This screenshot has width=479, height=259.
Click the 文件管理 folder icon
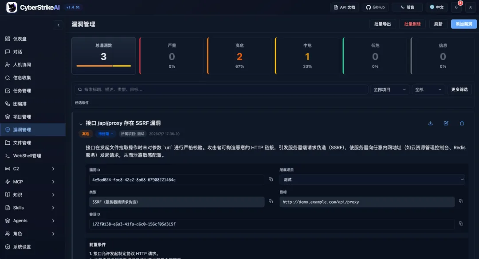point(8,143)
